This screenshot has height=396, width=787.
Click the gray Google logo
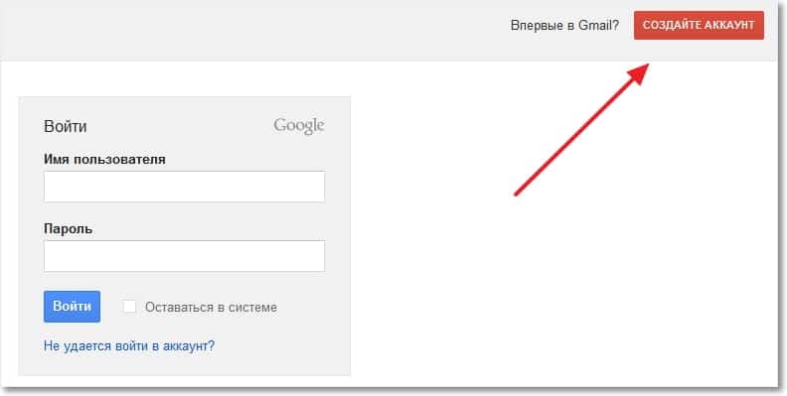click(299, 126)
